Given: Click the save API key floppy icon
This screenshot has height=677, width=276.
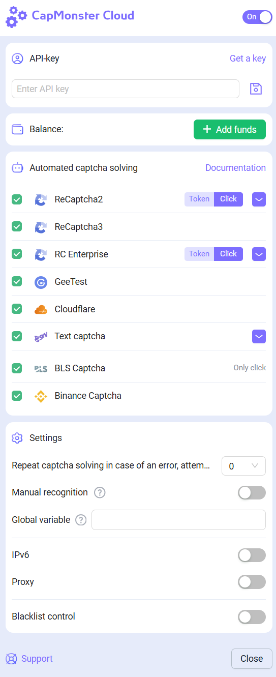Looking at the screenshot, I should click(256, 89).
